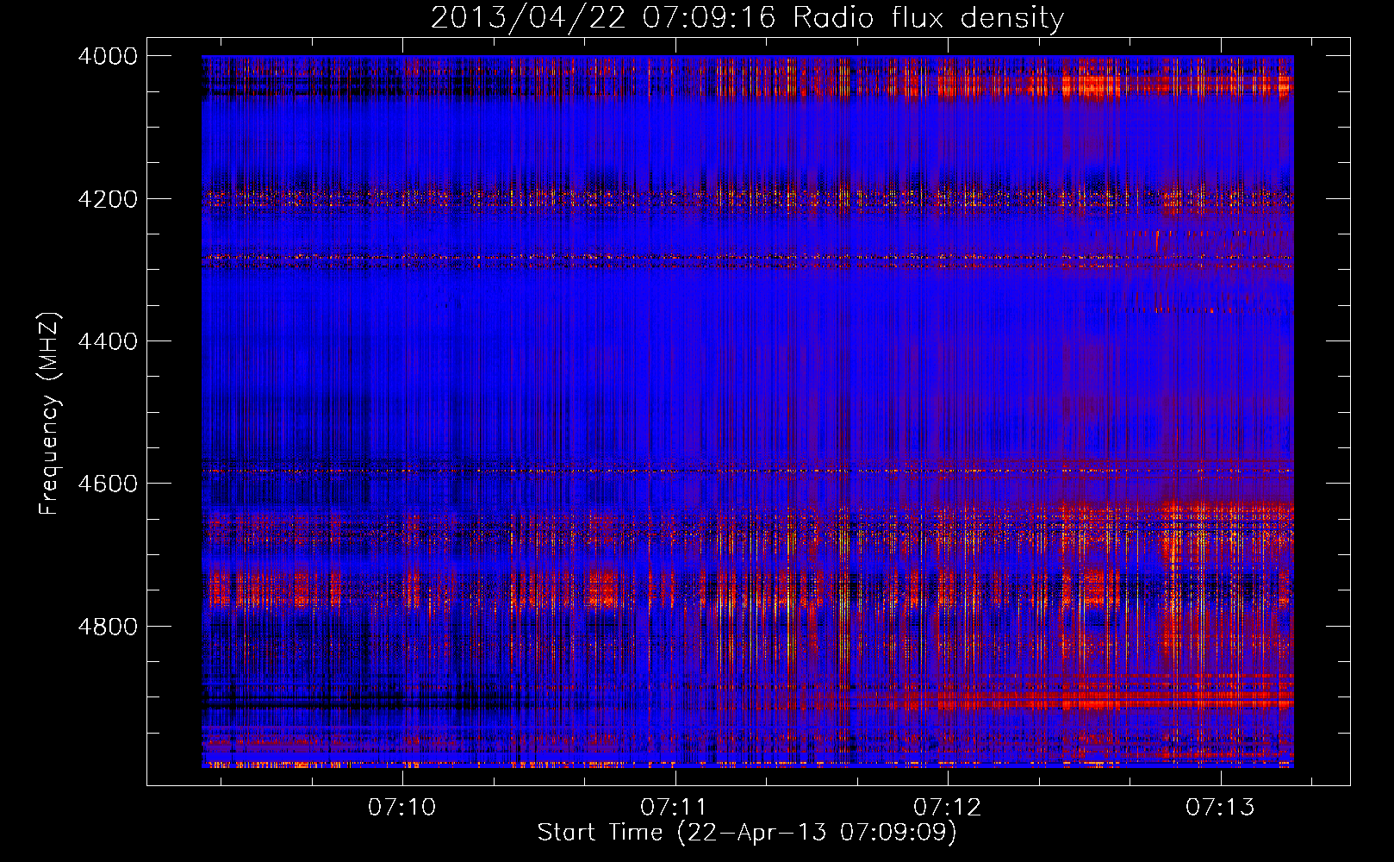1394x862 pixels.
Task: Click the 07:13 time axis label
Action: [x=1220, y=808]
